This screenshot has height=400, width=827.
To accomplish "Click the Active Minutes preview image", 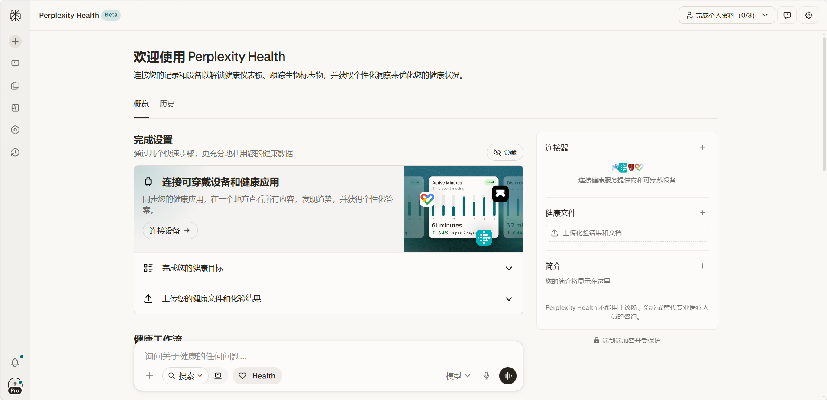I will click(463, 209).
